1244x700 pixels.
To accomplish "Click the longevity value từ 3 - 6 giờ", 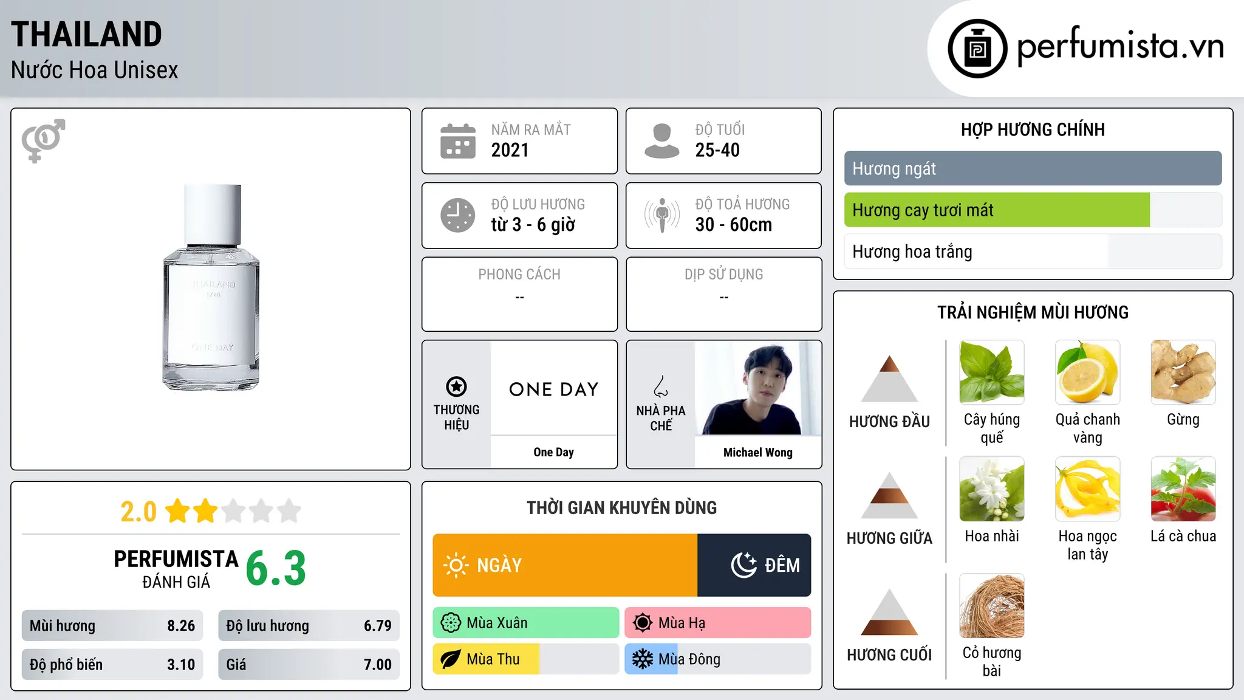I will (533, 225).
